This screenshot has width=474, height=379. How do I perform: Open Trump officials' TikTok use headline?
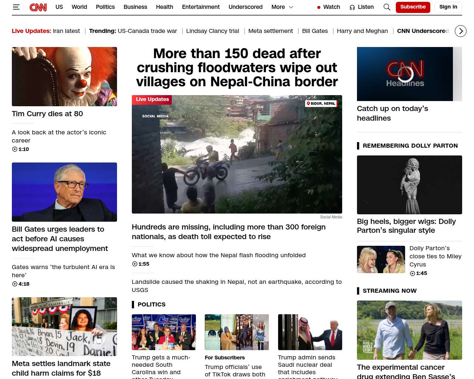[235, 371]
